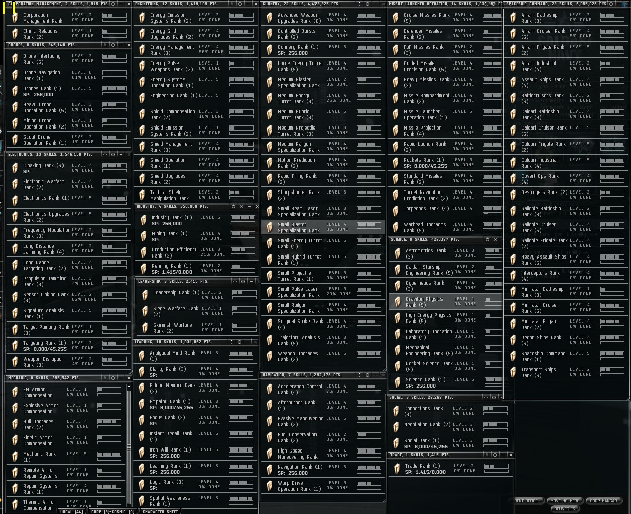Click the Cruise Missiles skill book icon
This screenshot has width=631, height=514.
(396, 18)
